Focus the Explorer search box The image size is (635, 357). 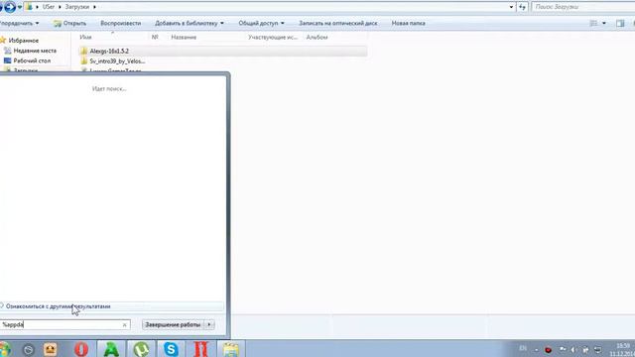[x=583, y=7]
